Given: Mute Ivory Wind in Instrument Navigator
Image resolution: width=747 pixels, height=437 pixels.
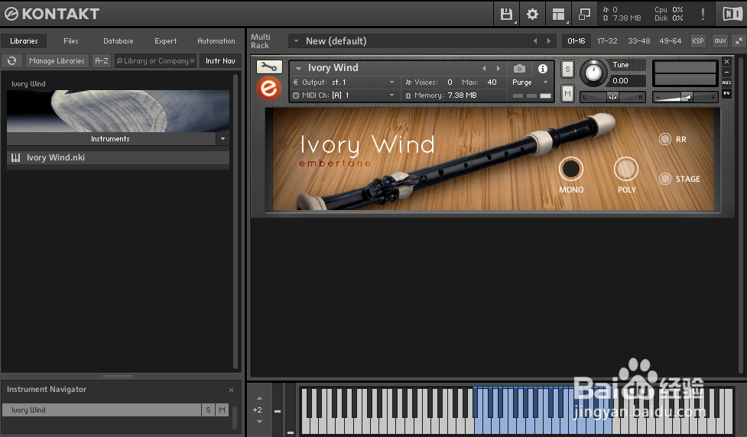Looking at the screenshot, I should [222, 409].
